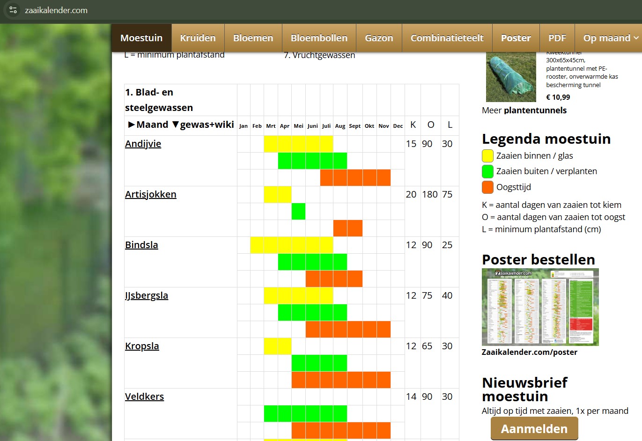Go to the Combinatieteelt tab
Viewport: 642px width, 441px height.
coord(447,38)
